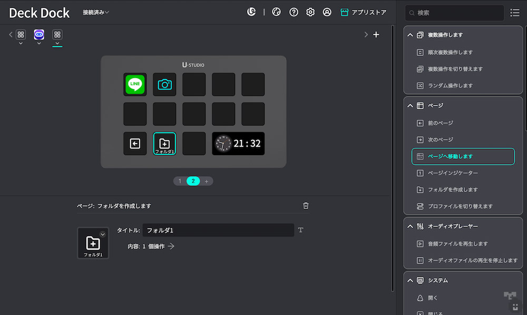Click the LINE app key on deck
527x315 pixels.
(135, 84)
